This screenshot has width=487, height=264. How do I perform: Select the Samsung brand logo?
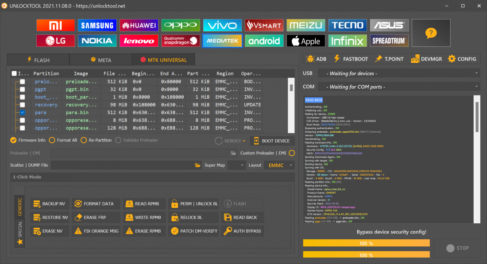tap(97, 25)
